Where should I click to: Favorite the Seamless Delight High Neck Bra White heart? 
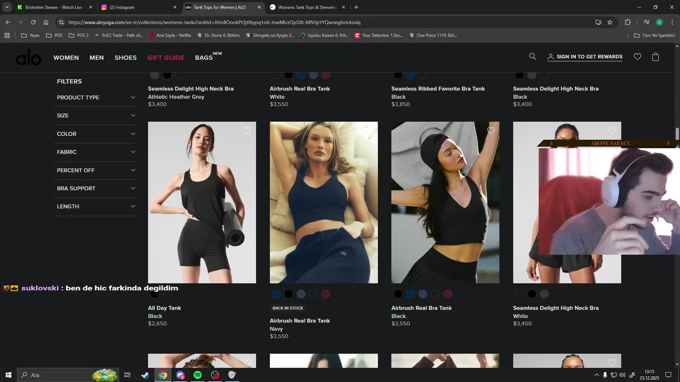coord(612,131)
